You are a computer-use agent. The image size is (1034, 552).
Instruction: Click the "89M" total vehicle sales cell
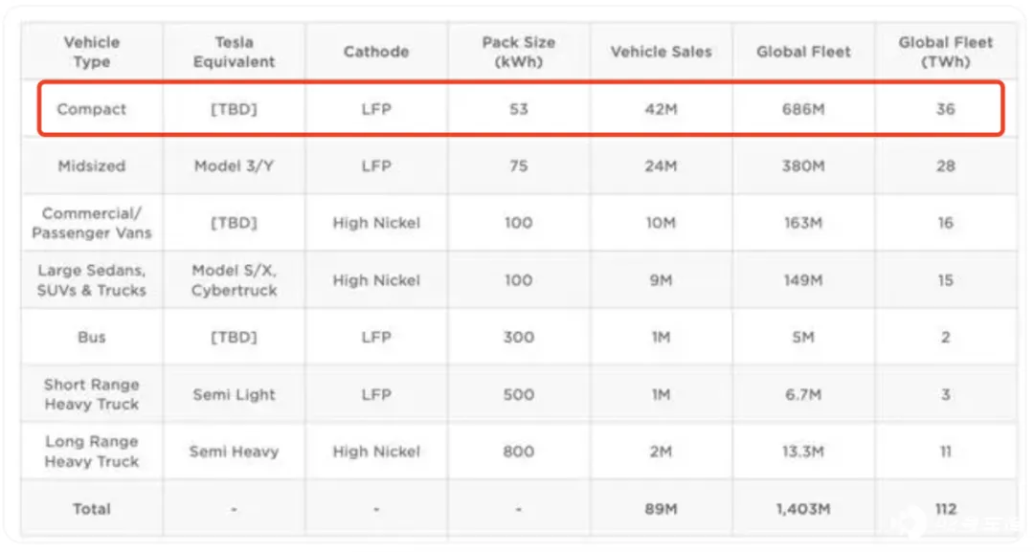click(662, 509)
